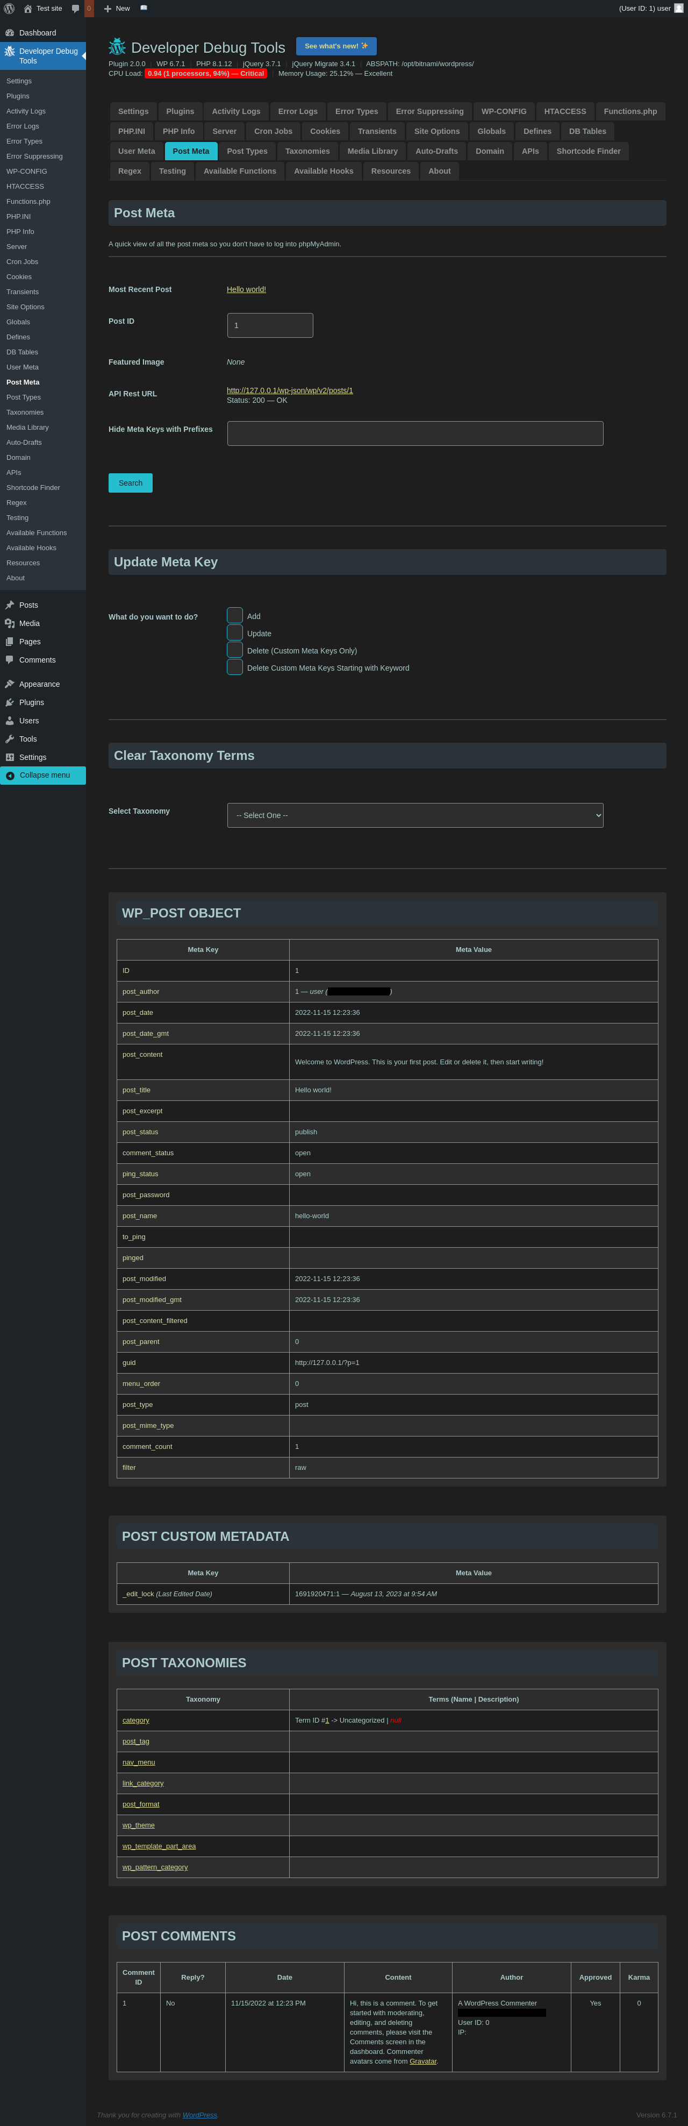Image resolution: width=688 pixels, height=2126 pixels.
Task: Open Tools via the wrench icon
Action: [x=10, y=738]
